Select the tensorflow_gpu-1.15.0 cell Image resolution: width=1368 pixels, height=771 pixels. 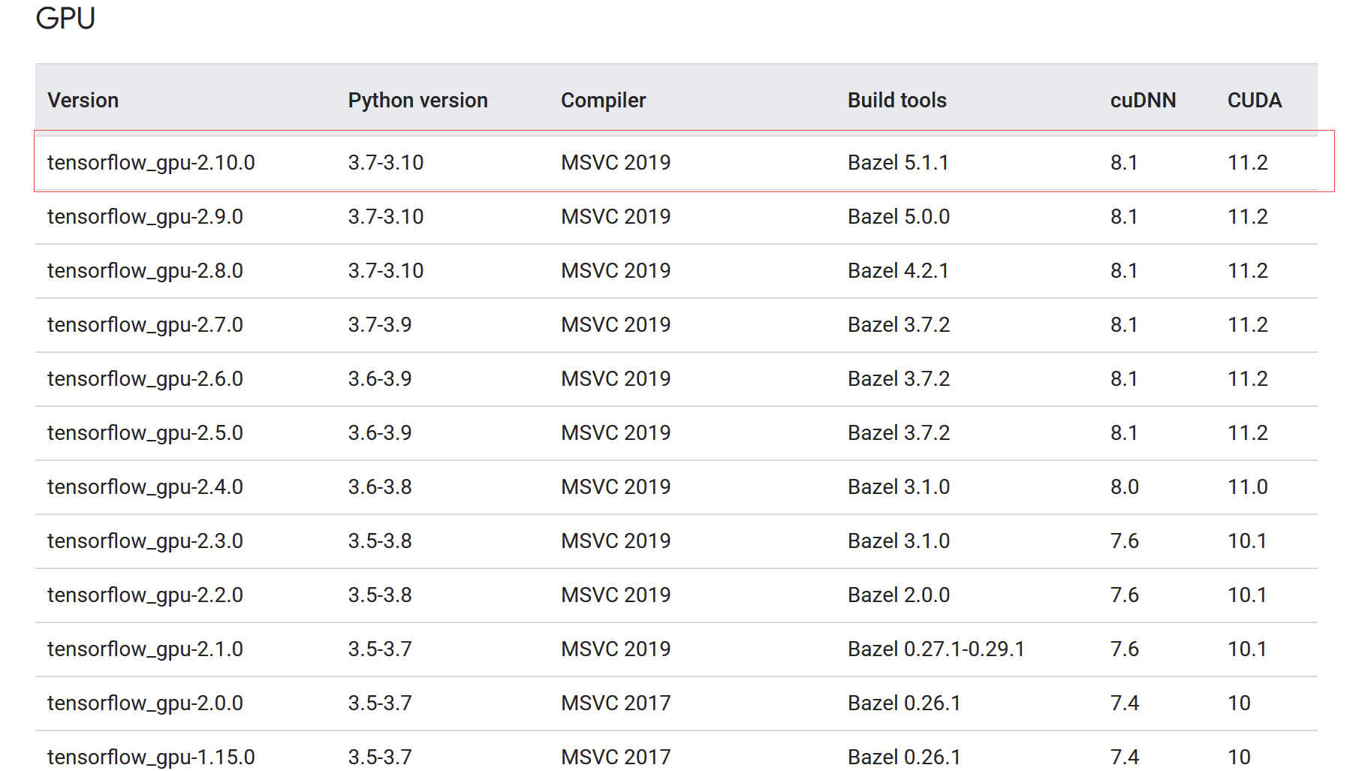[151, 757]
